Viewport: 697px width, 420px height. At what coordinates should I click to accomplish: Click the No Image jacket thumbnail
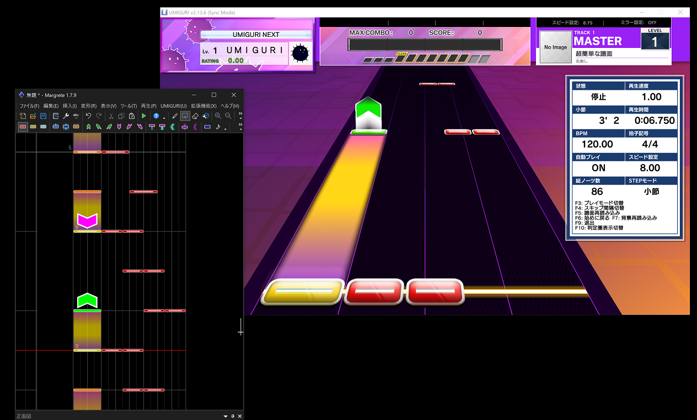pos(555,47)
